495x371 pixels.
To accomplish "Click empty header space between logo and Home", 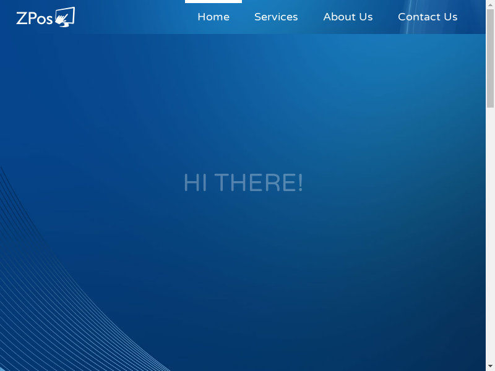I will click(130, 17).
